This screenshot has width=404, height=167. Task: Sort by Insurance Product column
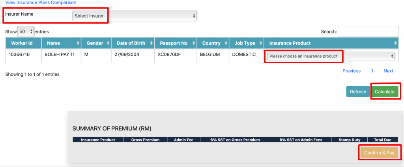pyautogui.click(x=331, y=43)
